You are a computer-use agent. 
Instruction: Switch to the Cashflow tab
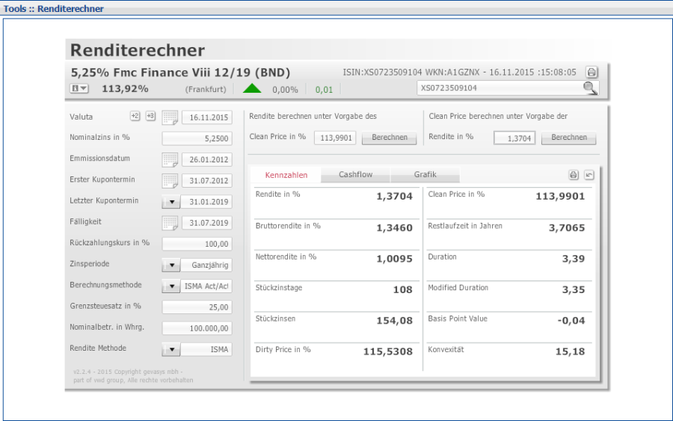[x=355, y=175]
